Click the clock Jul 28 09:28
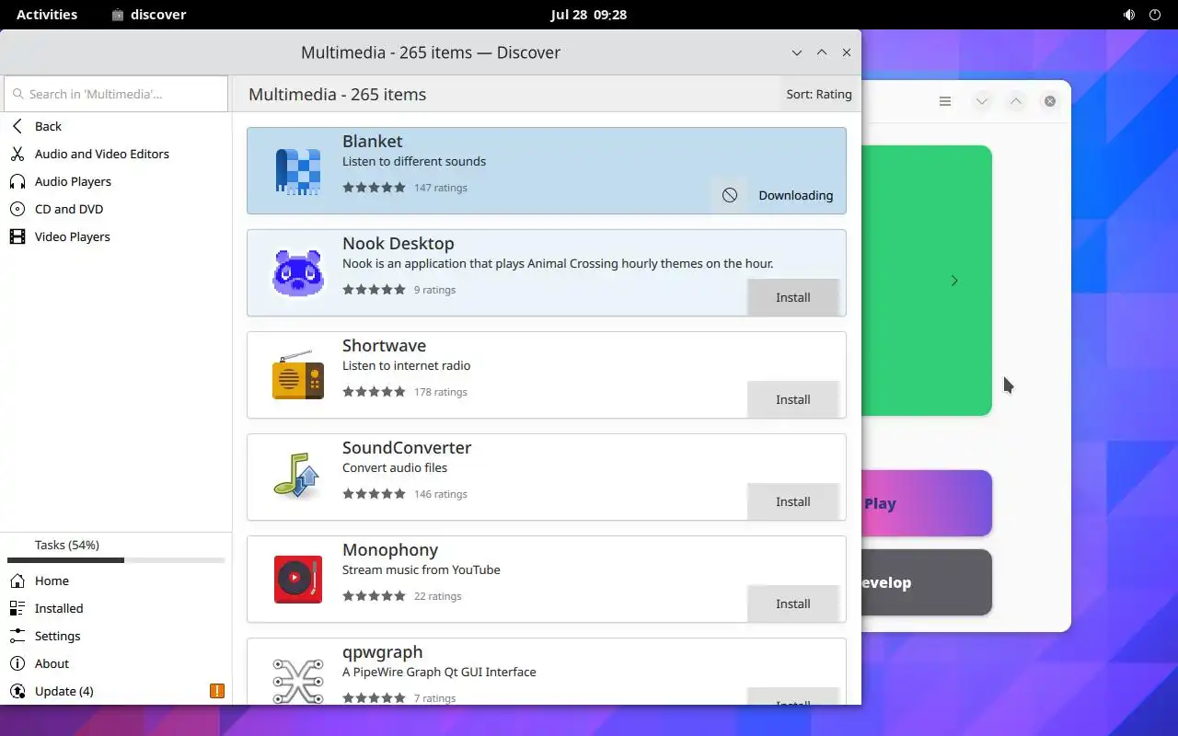Viewport: 1178px width, 736px height. [589, 15]
